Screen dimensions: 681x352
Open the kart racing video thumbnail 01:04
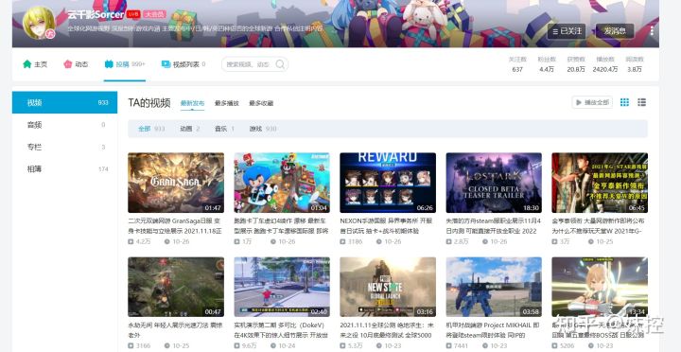click(x=282, y=183)
